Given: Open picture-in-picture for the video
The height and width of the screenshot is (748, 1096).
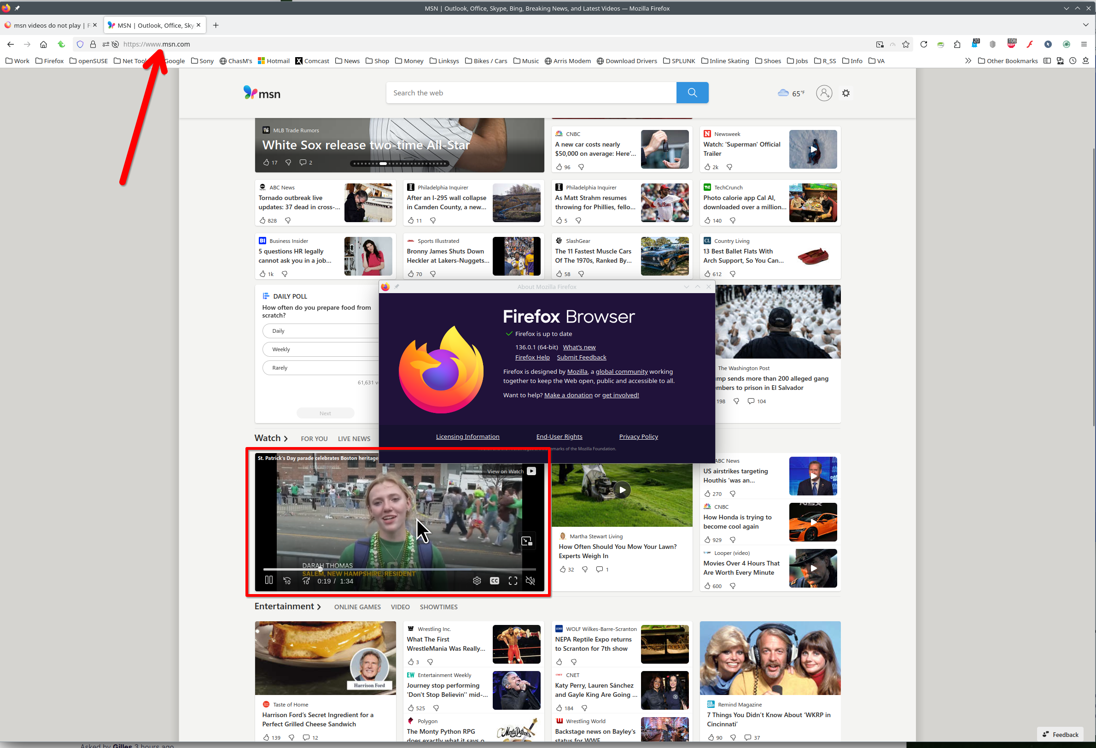Looking at the screenshot, I should 526,541.
